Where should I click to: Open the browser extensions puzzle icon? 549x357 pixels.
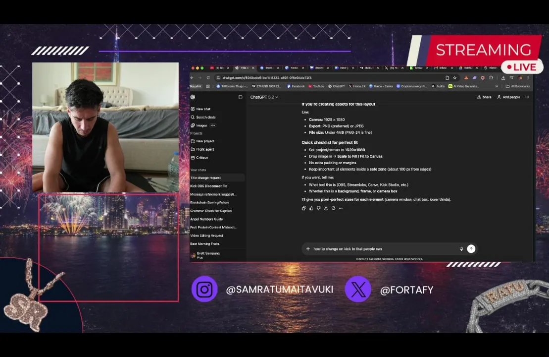pyautogui.click(x=491, y=78)
